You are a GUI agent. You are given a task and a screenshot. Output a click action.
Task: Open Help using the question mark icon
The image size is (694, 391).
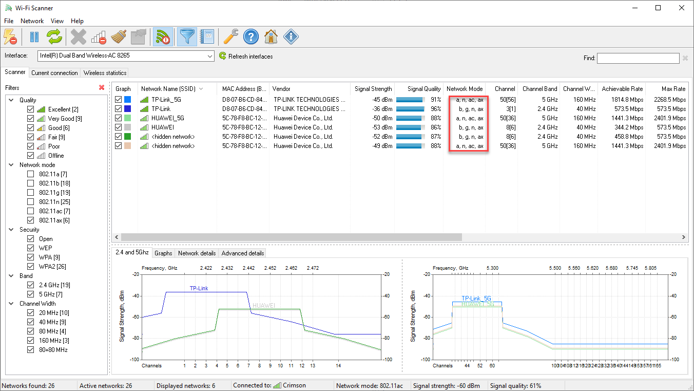point(251,36)
